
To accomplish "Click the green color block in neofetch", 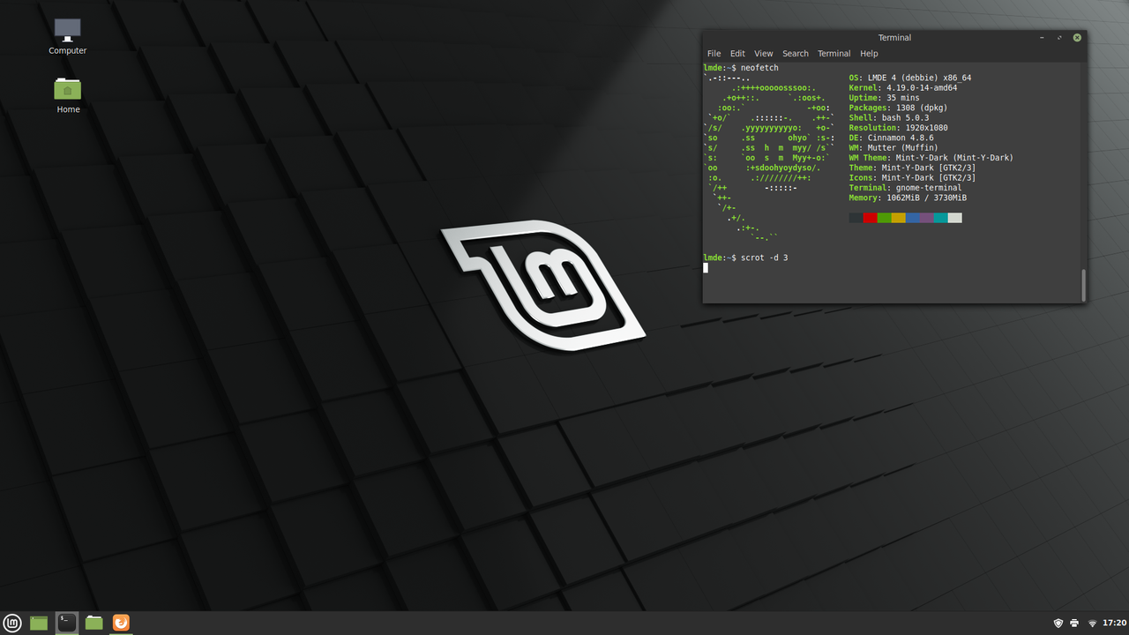I will tap(884, 218).
